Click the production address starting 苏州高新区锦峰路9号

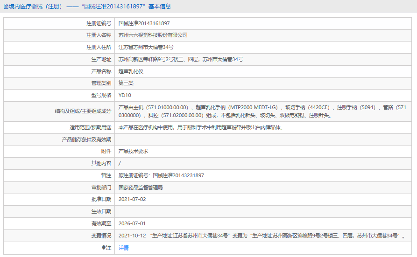pos(180,60)
